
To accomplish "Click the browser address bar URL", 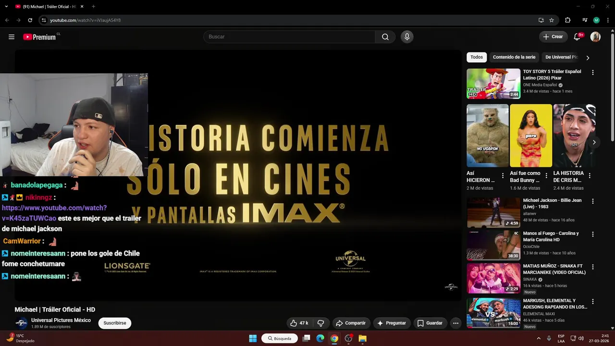I will point(86,20).
